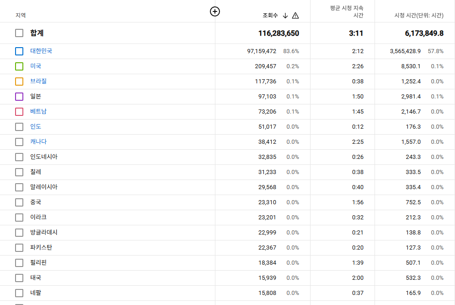This screenshot has width=455, height=305.
Task: Click the descending sort arrow beside 조회수
Action: click(x=285, y=16)
